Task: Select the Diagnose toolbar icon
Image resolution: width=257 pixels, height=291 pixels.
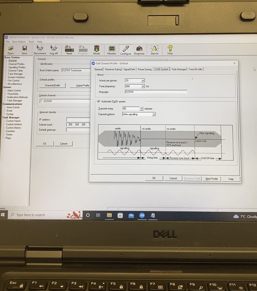Action: pyautogui.click(x=139, y=49)
